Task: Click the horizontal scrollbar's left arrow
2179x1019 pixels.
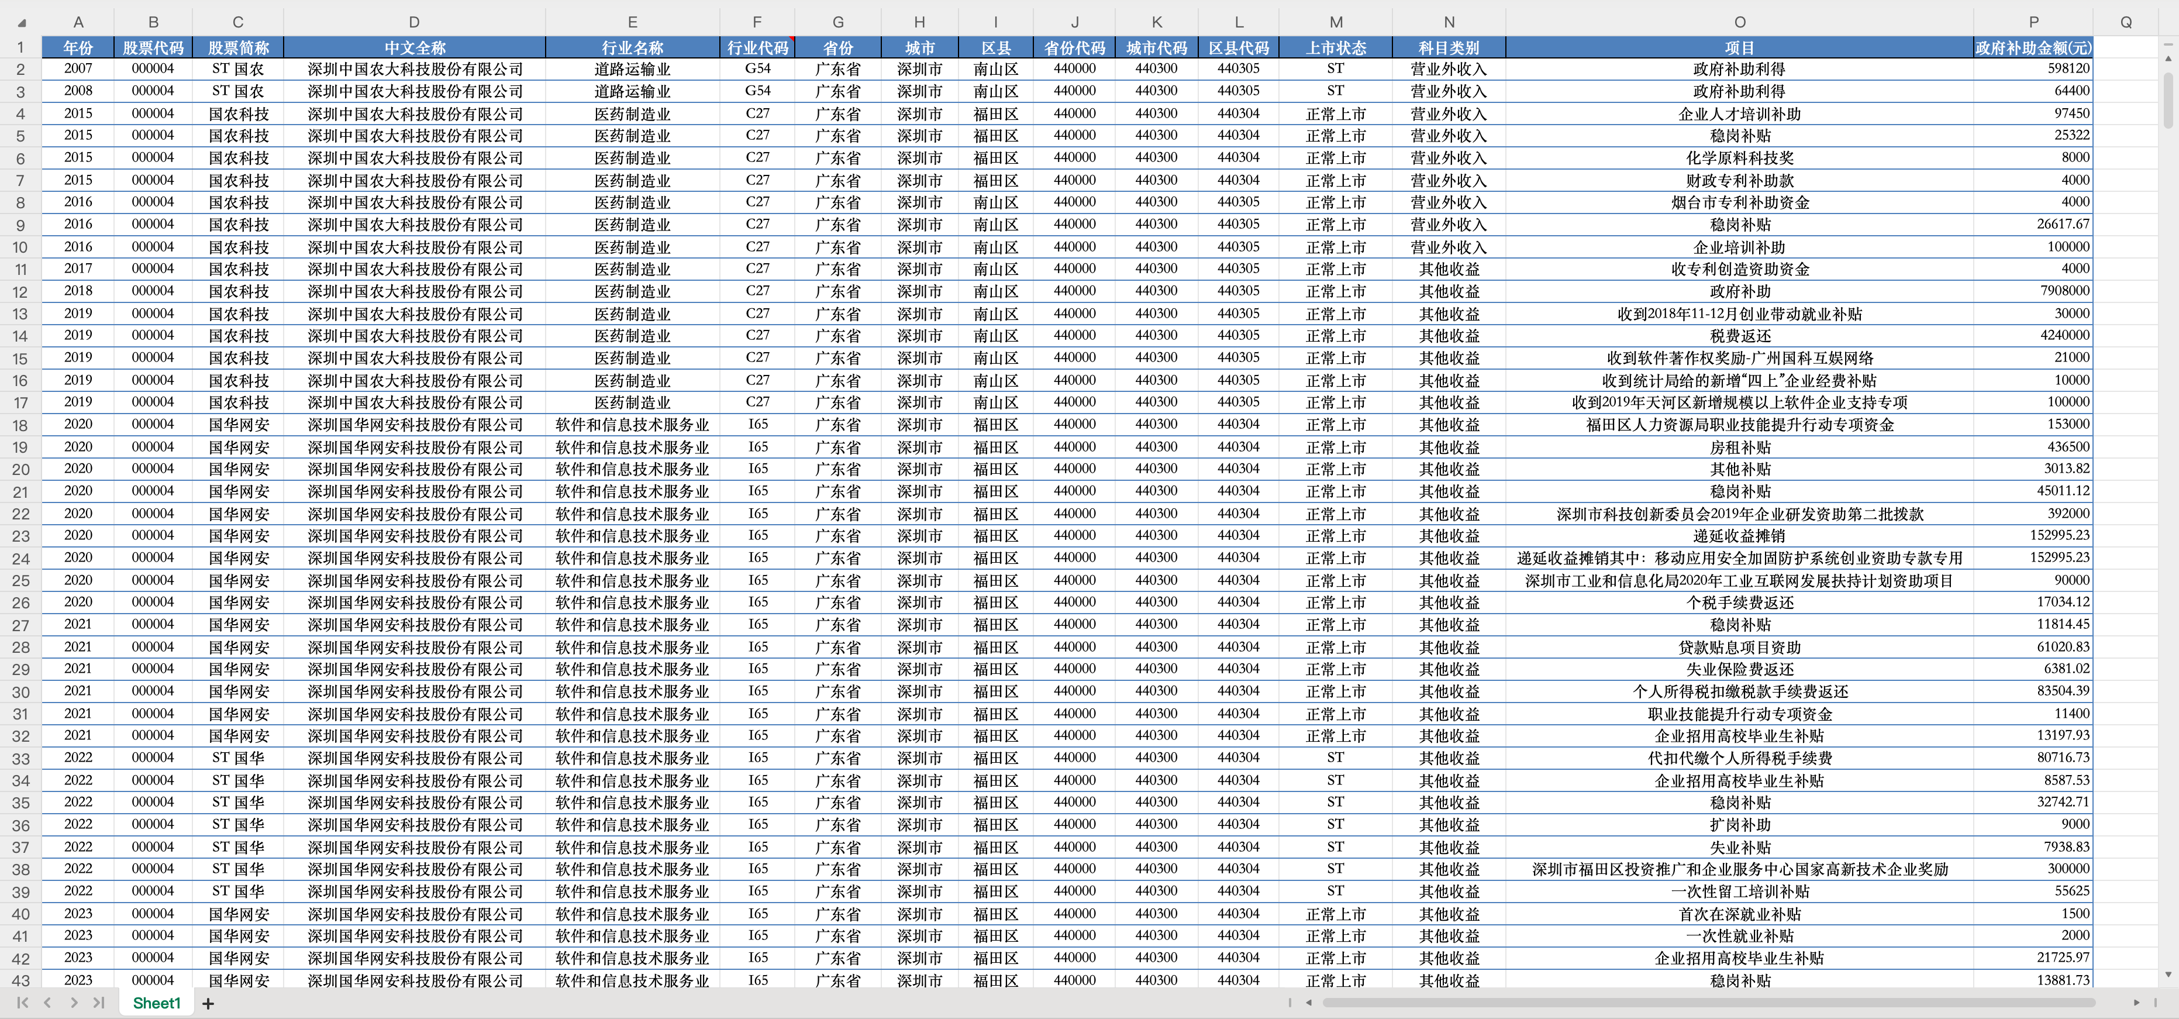Action: (x=1309, y=1003)
